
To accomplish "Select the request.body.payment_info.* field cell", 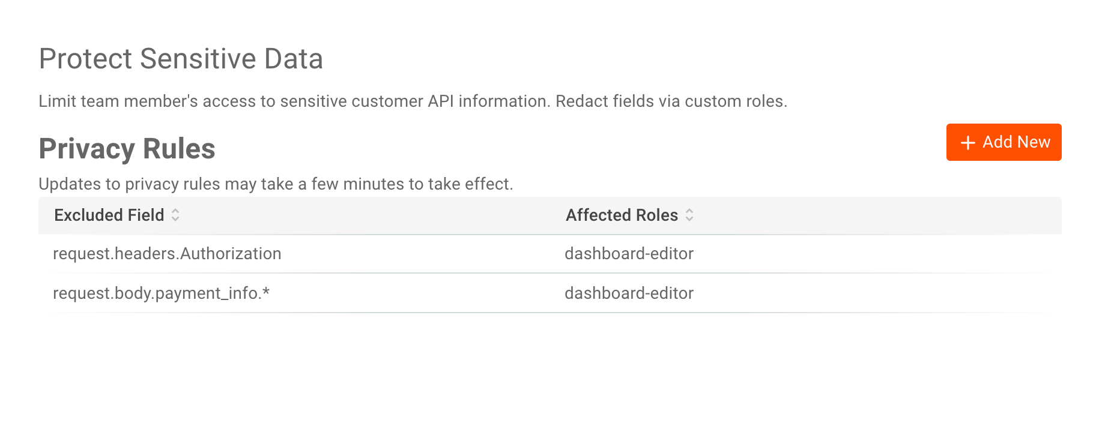I will (161, 293).
